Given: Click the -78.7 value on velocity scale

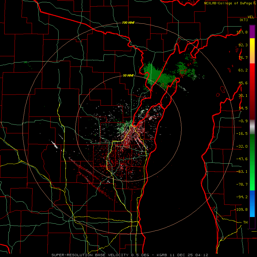Looking at the screenshot, I should coord(242,184).
